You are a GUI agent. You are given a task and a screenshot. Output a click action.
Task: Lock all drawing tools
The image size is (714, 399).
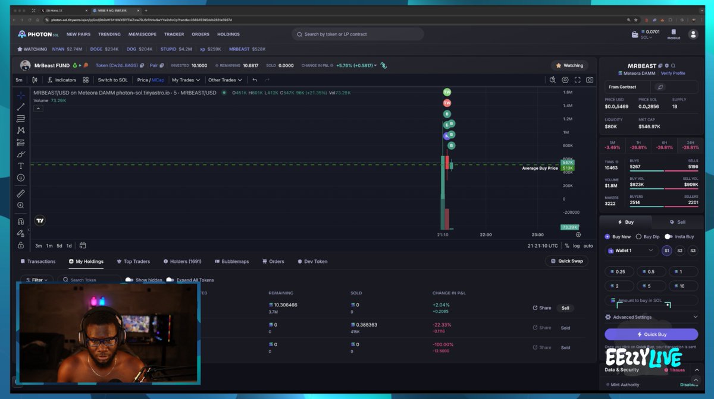pos(21,245)
